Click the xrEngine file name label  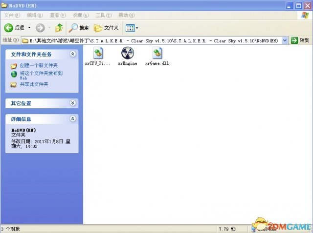pos(128,63)
